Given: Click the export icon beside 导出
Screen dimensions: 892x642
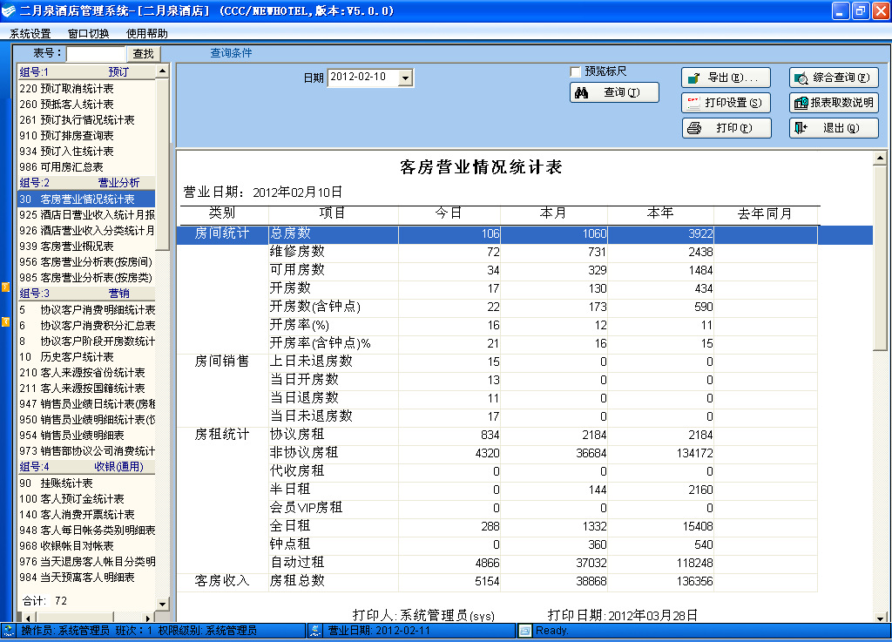Looking at the screenshot, I should coord(693,78).
